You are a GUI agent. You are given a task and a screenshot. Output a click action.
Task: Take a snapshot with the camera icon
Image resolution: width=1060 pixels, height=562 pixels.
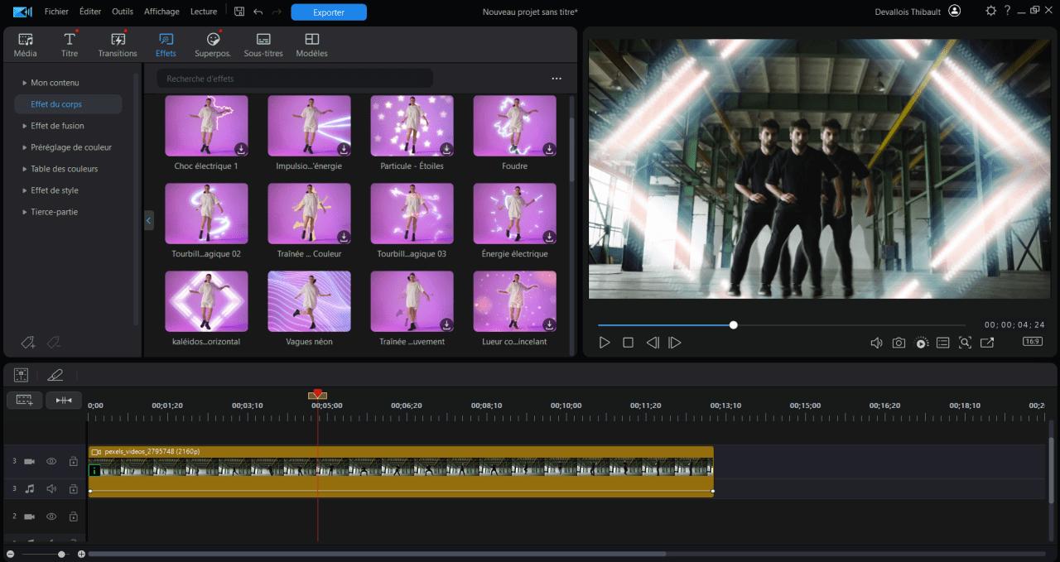tap(899, 342)
